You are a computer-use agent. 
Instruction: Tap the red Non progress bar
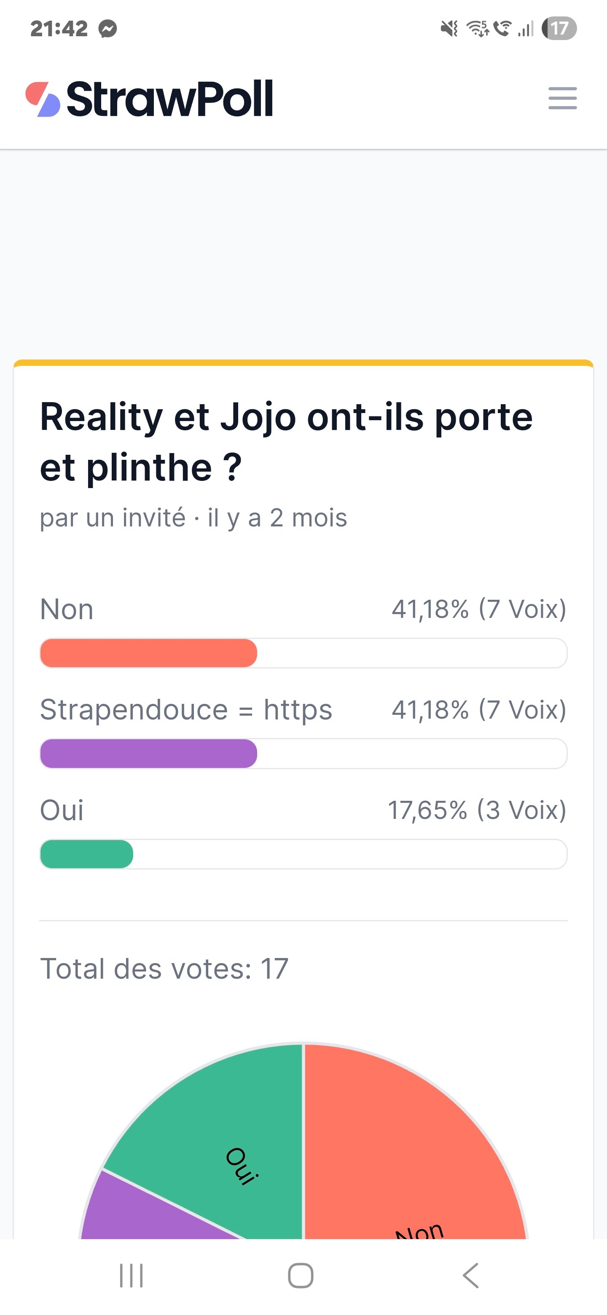(148, 653)
